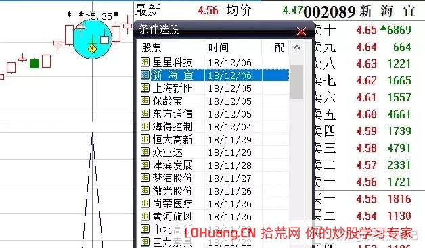This screenshot has height=248, width=425.
Task: Click the icon beside 众业达
Action: (x=146, y=152)
